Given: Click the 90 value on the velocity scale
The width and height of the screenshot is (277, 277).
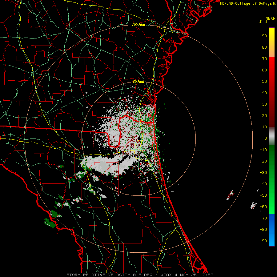Looking at the screenshot, I should tap(264, 36).
